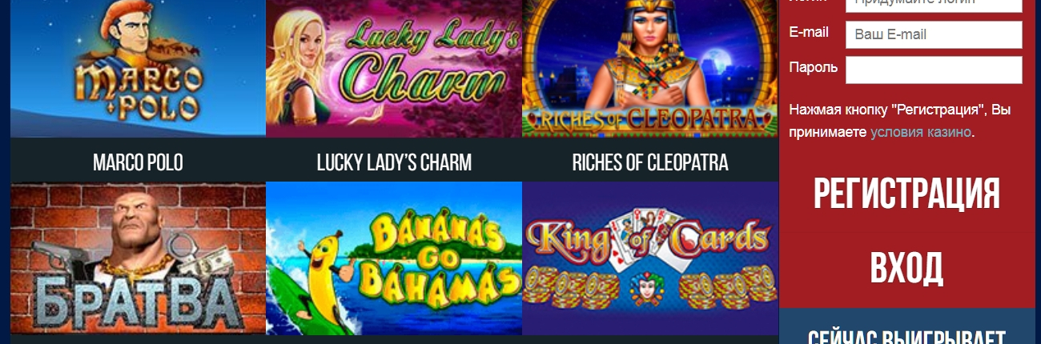Launch the King of Cards slot image
The height and width of the screenshot is (344, 1041).
(x=650, y=258)
